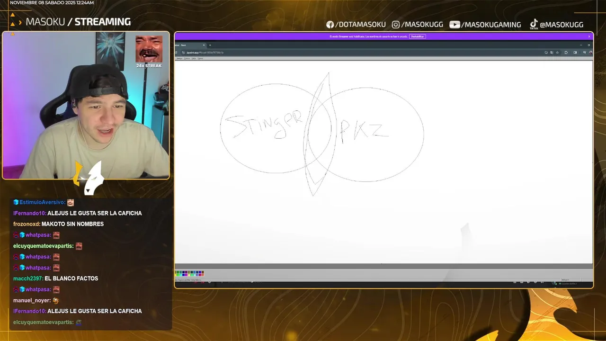Click the MASOKU / STREAMING title
This screenshot has width=606, height=341.
tap(78, 22)
